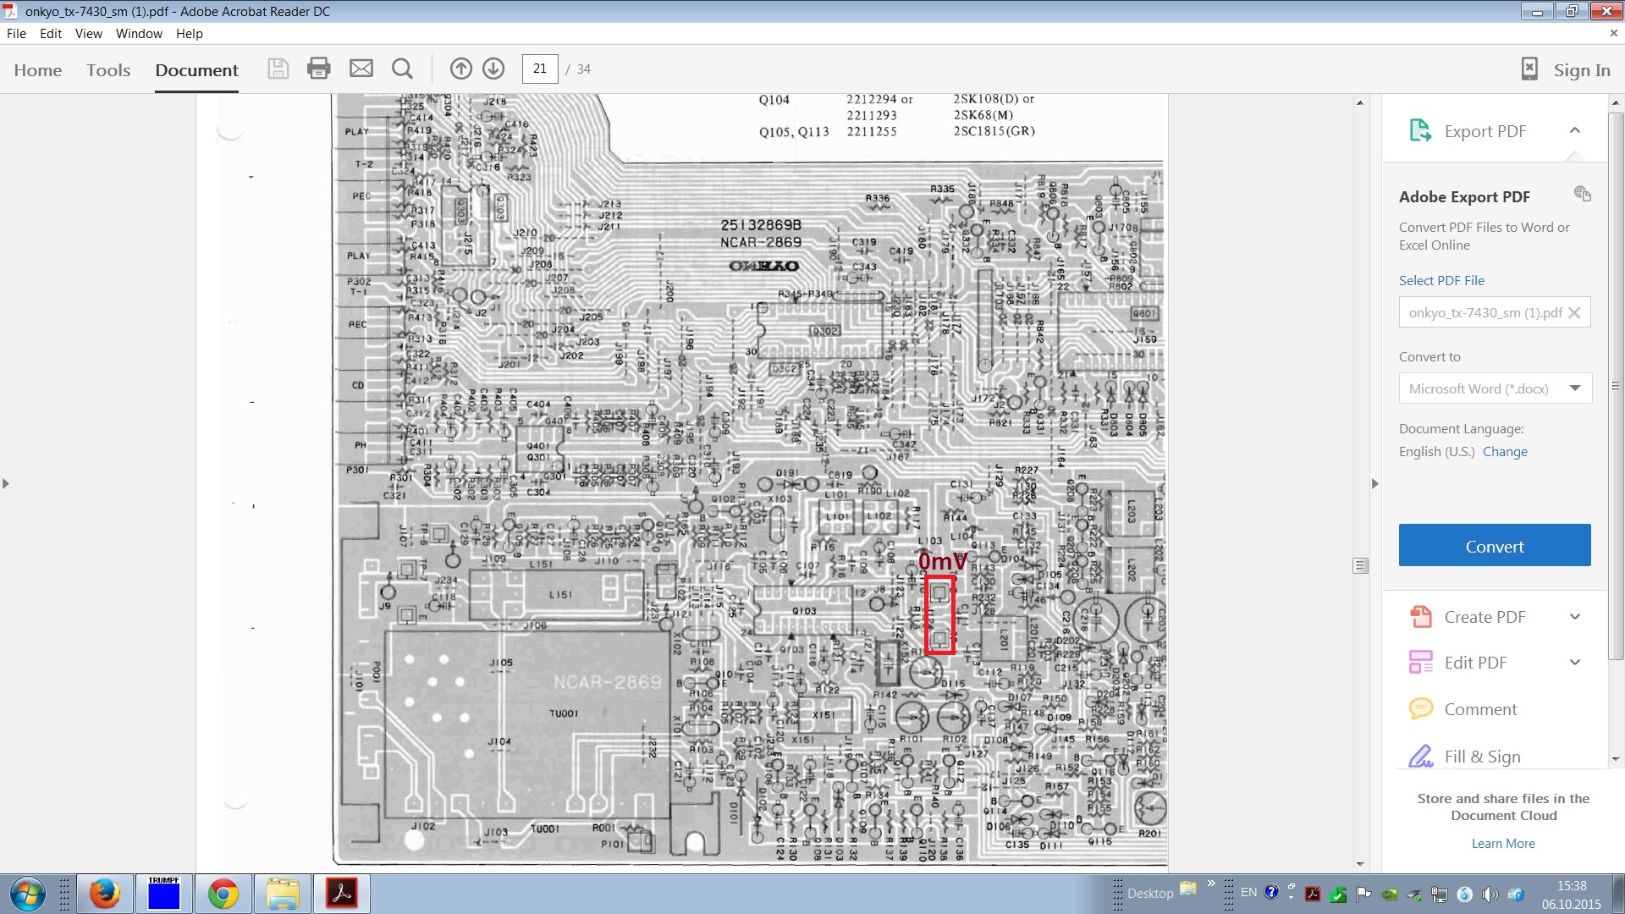Switch to the Document tab
The image size is (1625, 914).
(196, 70)
